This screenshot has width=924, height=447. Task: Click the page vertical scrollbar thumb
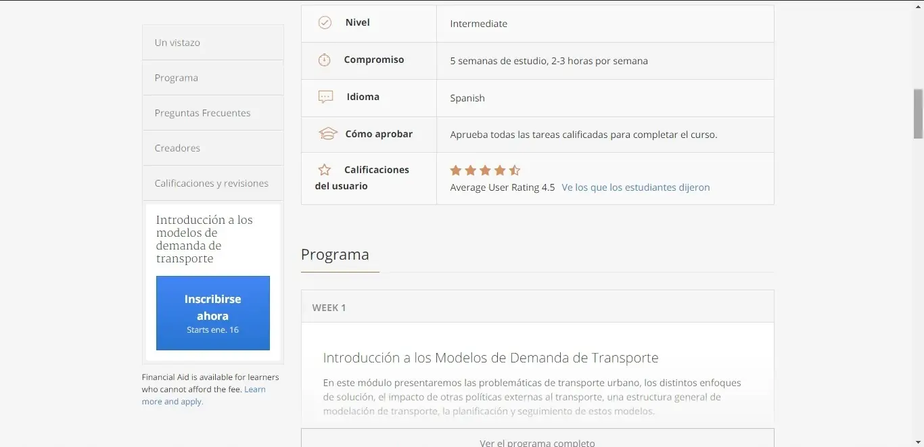point(918,114)
